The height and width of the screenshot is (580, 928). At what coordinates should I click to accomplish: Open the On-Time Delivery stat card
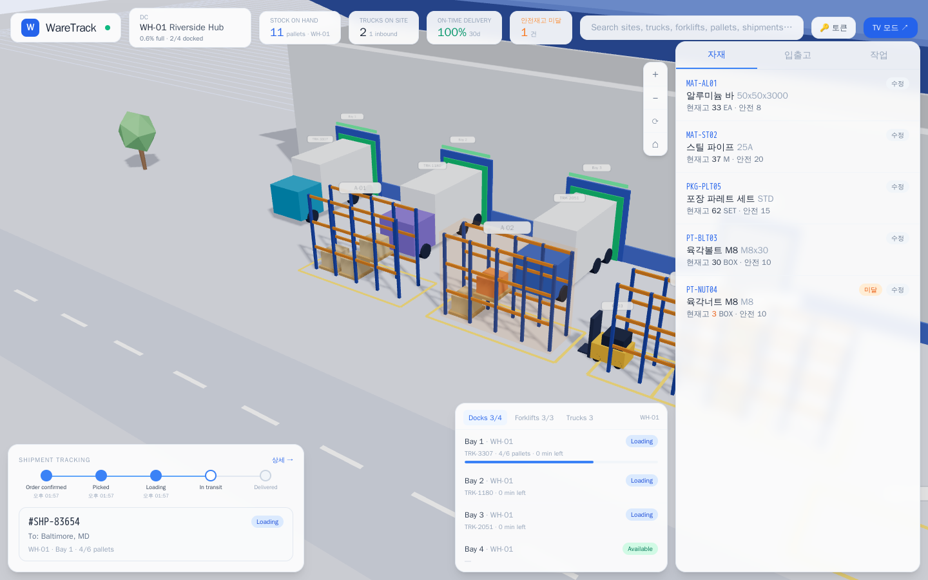pos(464,28)
